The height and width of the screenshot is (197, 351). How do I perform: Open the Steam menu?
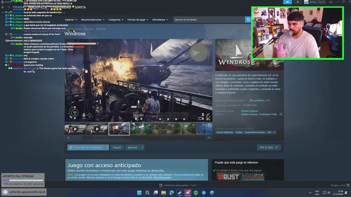click(6, 2)
